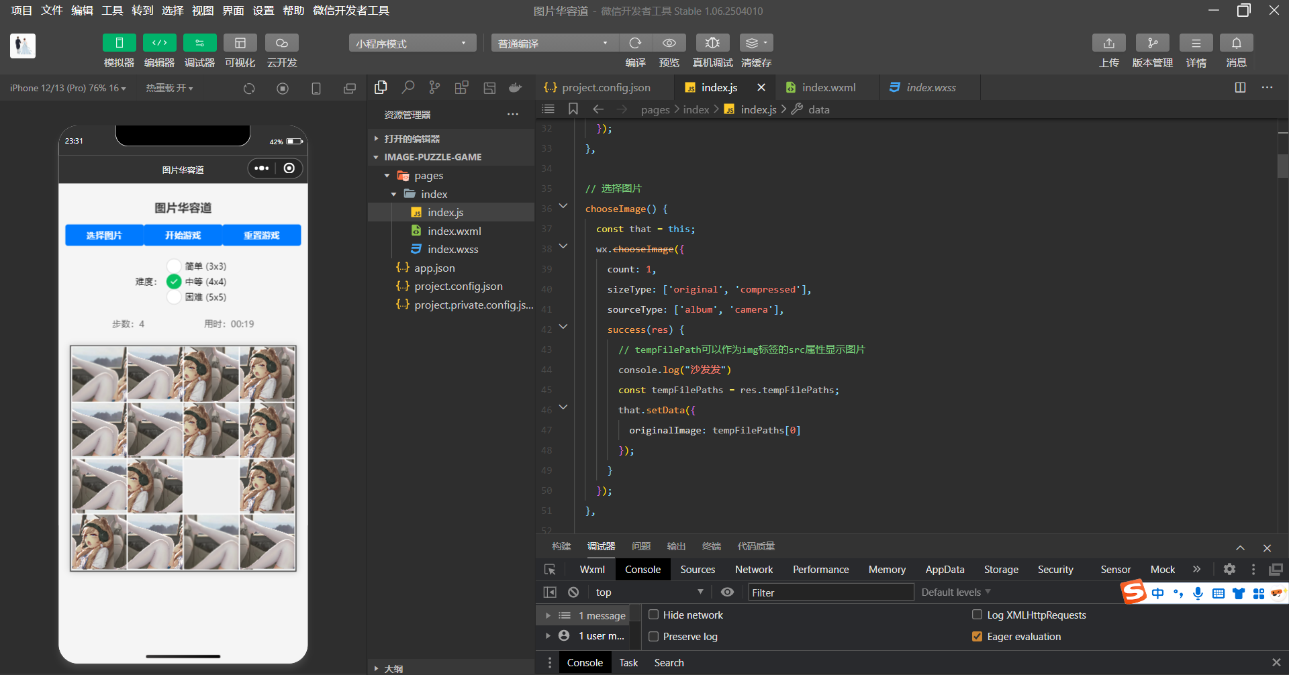Open the Default levels dropdown

click(x=955, y=592)
